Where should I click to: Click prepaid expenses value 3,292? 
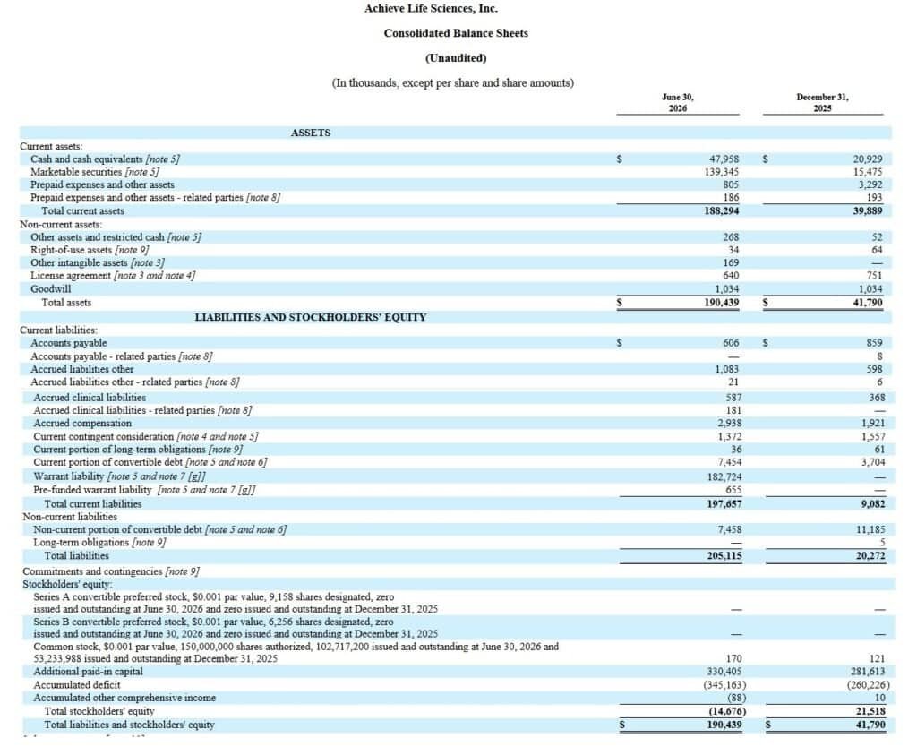coord(870,184)
